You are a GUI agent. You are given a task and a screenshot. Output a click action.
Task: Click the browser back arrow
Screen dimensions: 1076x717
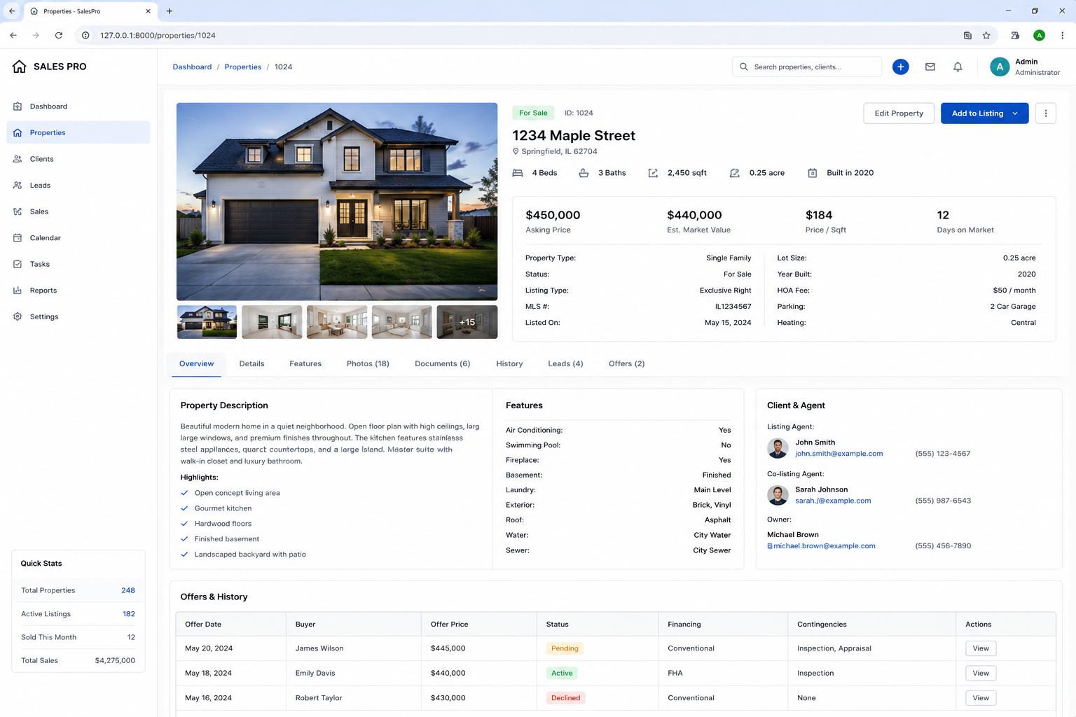(13, 35)
